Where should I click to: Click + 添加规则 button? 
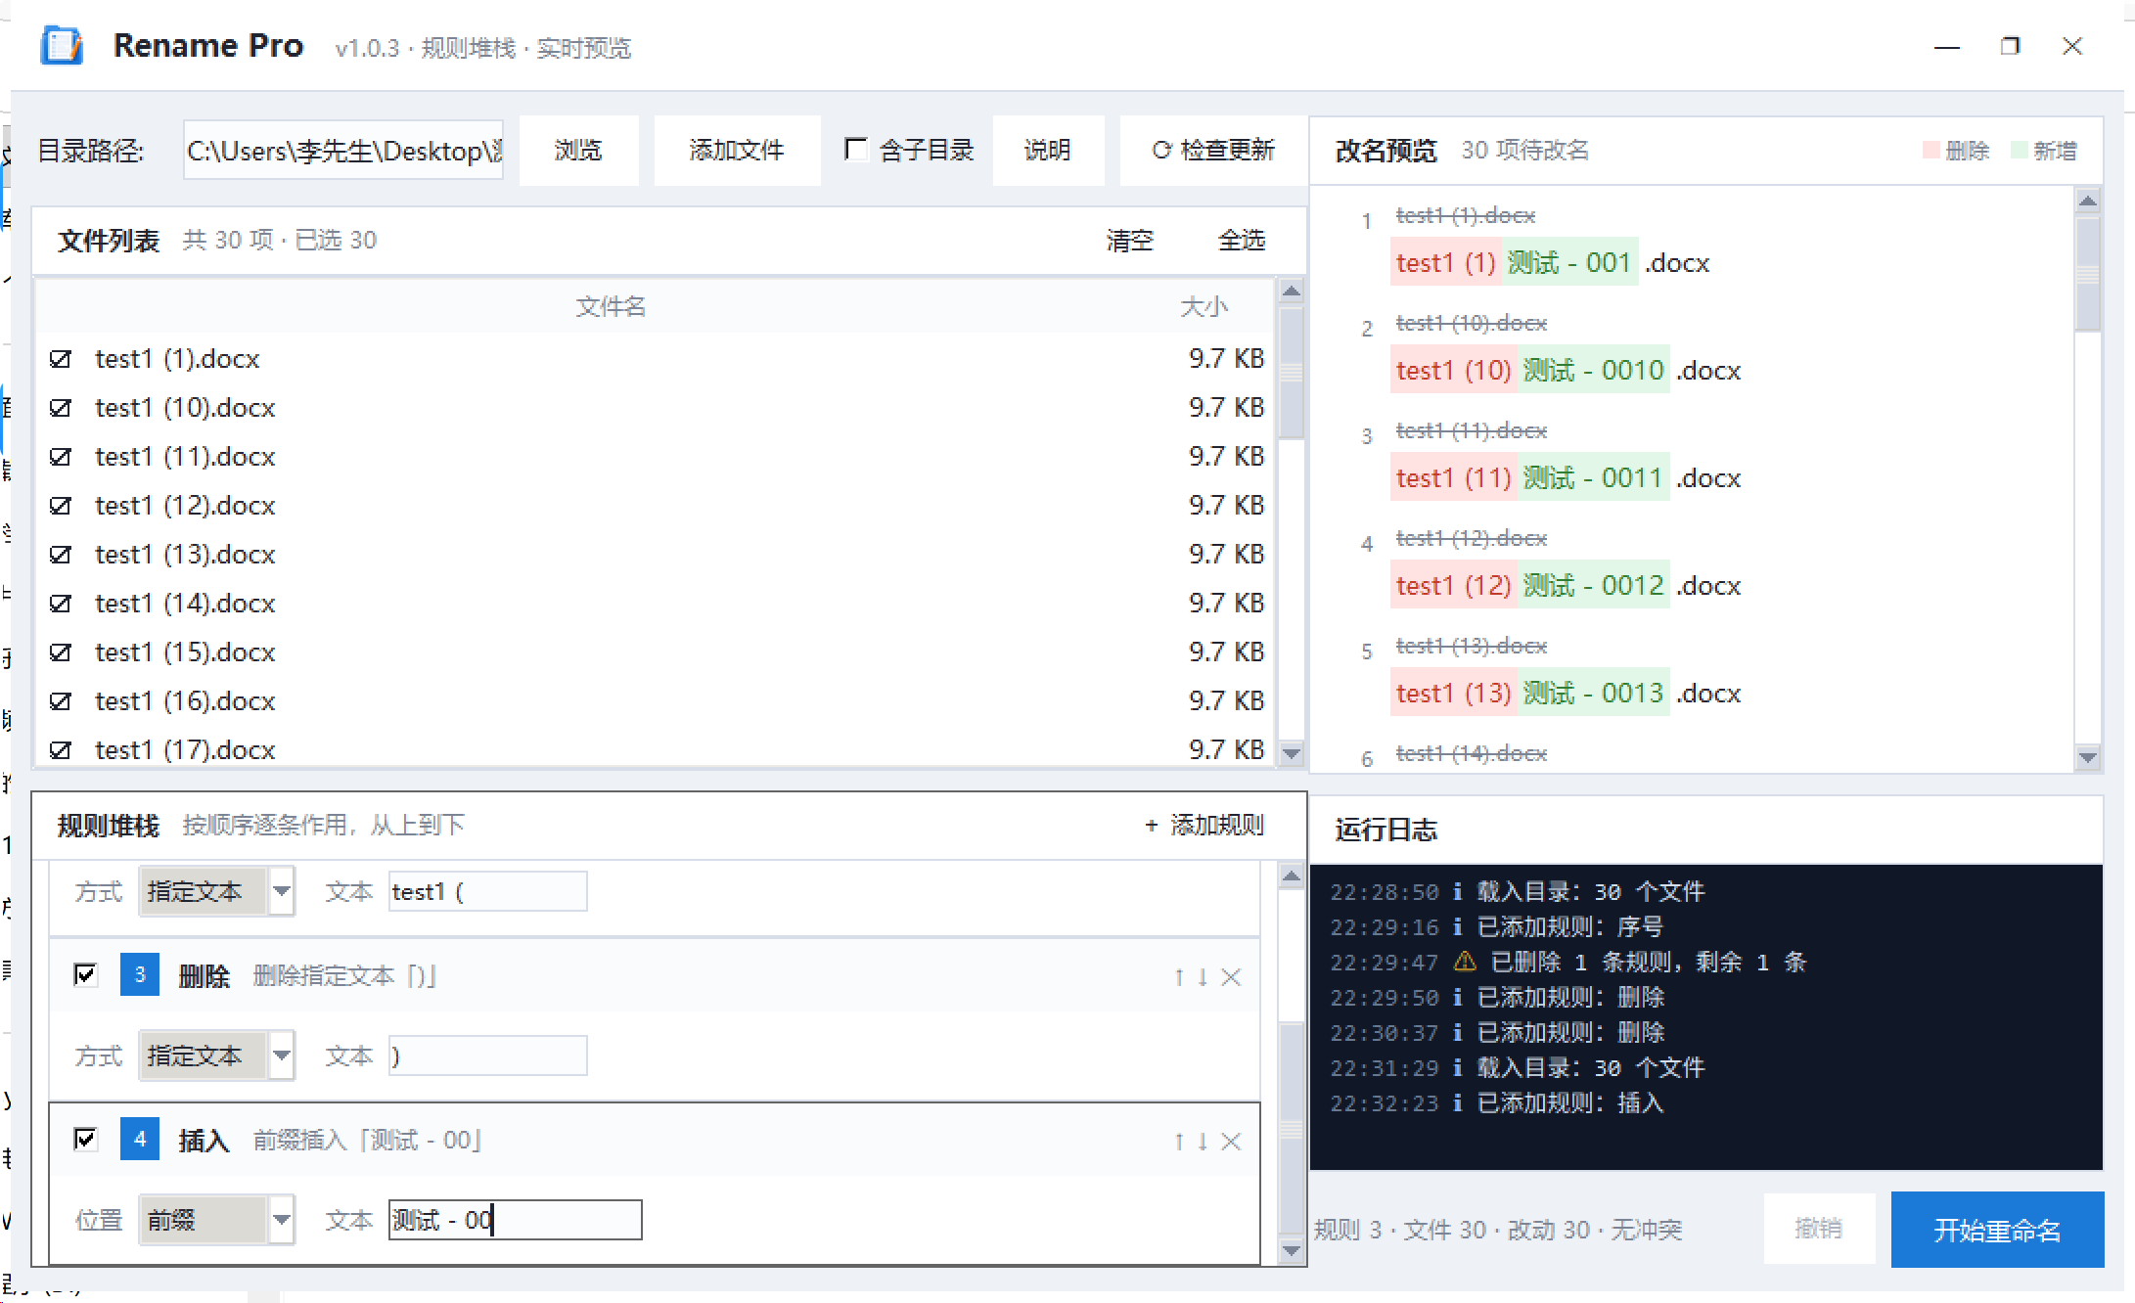coord(1204,825)
